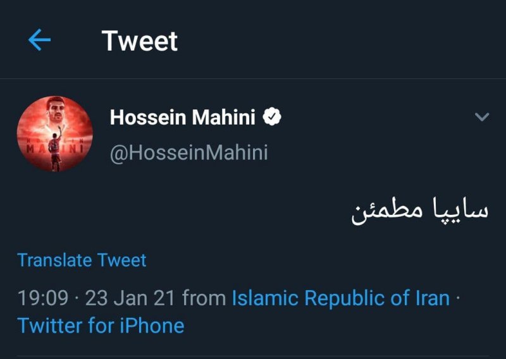Click the Twitter for iPhone source link

click(x=101, y=326)
